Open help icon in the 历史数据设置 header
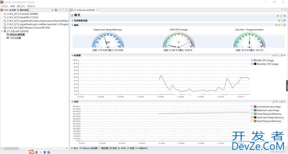This screenshot has height=154, width=288. 285,21
